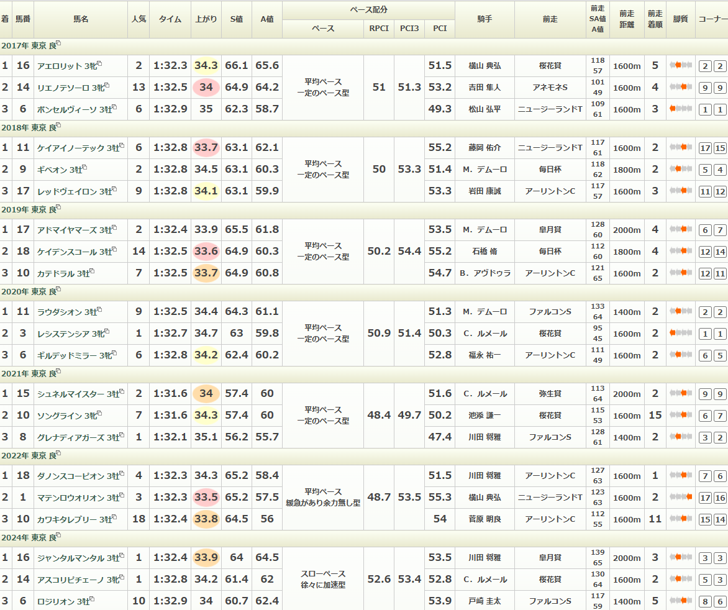728x610 pixels.
Task: Click the 人気 column header
Action: [x=139, y=19]
